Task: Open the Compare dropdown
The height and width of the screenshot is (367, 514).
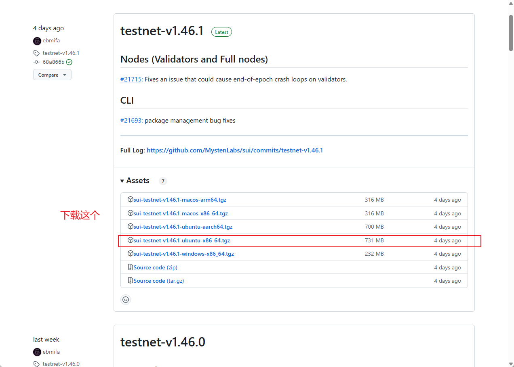Action: (x=52, y=75)
